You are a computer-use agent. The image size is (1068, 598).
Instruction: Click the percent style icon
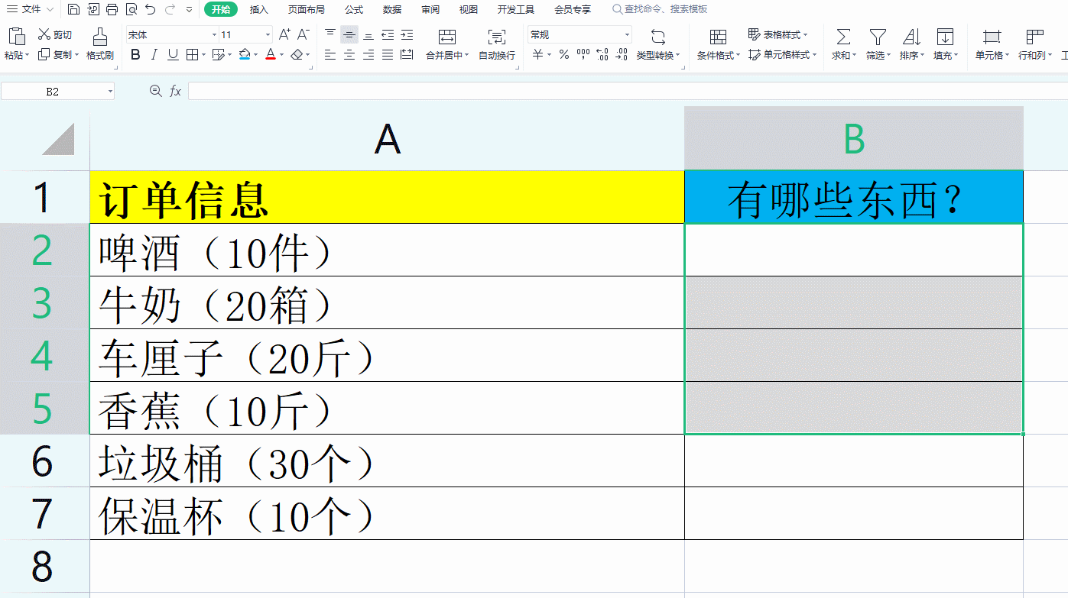click(x=564, y=54)
